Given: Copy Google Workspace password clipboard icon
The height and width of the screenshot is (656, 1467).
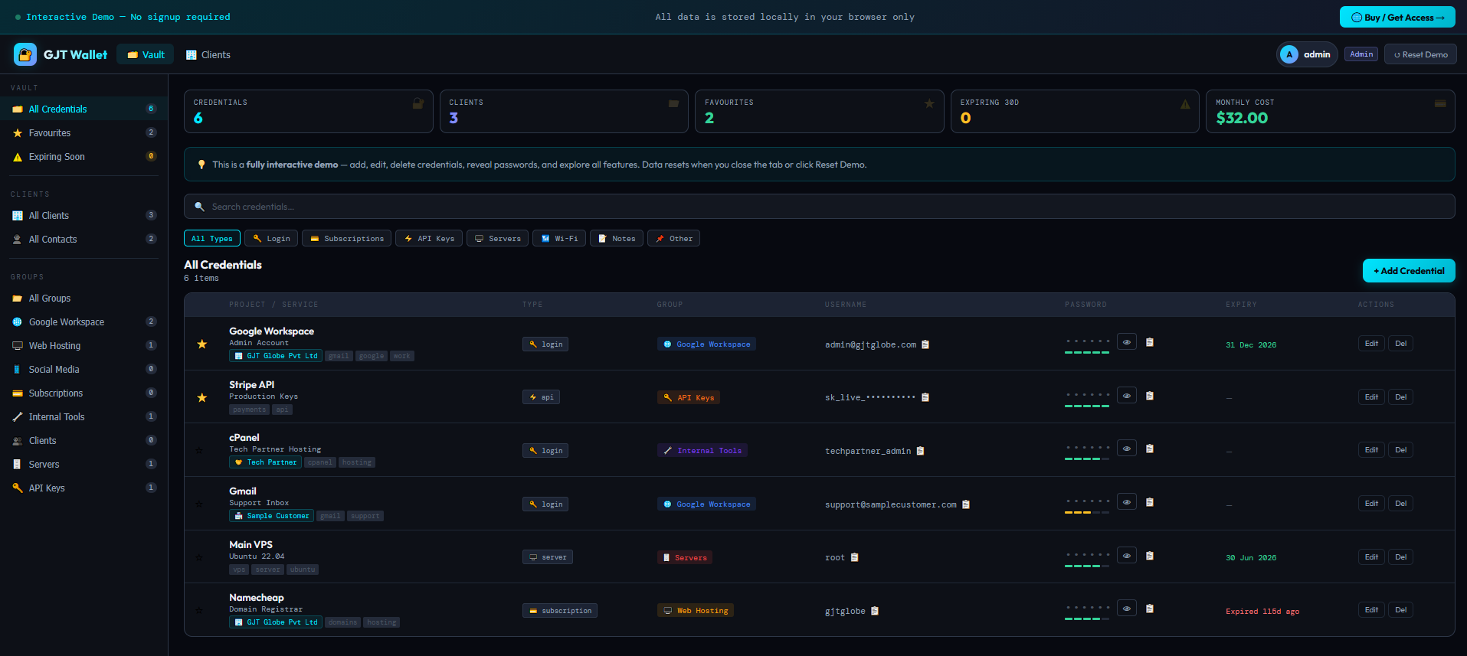Looking at the screenshot, I should click(x=1150, y=342).
